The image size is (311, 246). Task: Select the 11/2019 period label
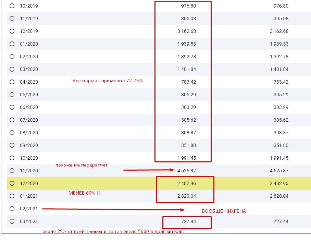[29, 19]
